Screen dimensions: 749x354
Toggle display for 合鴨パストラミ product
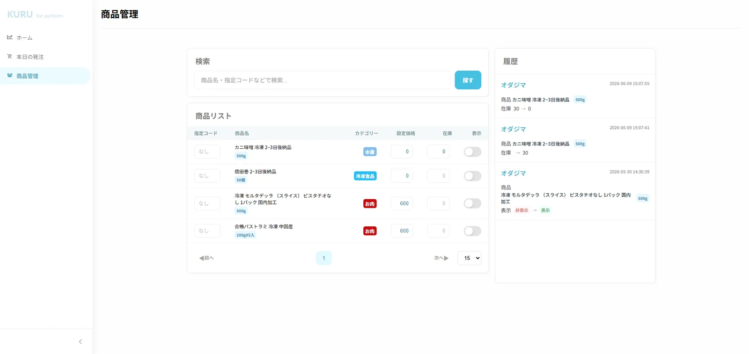point(472,231)
